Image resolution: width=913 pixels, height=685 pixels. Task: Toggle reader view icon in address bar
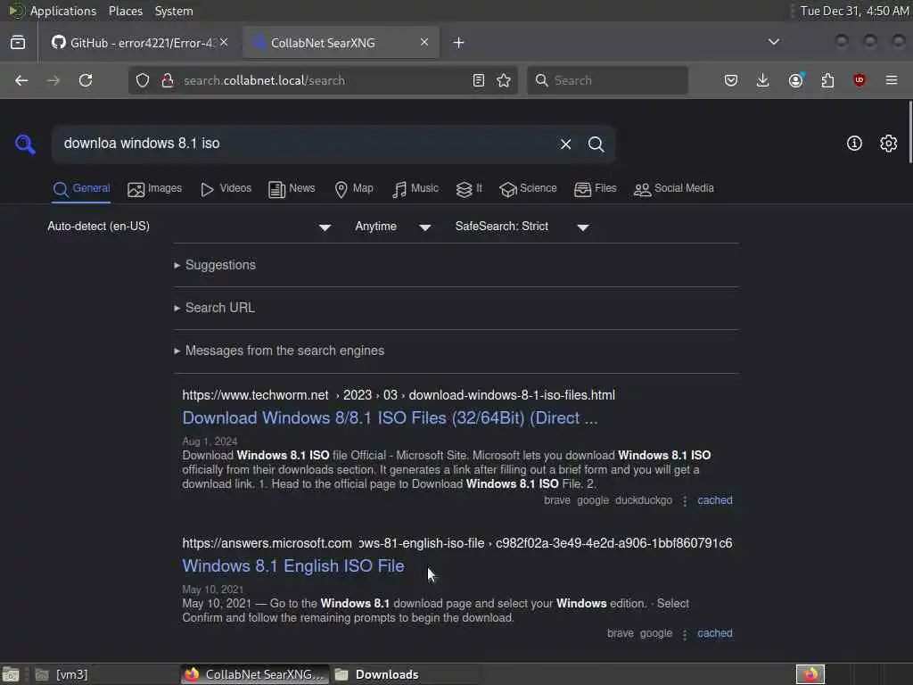pyautogui.click(x=479, y=80)
